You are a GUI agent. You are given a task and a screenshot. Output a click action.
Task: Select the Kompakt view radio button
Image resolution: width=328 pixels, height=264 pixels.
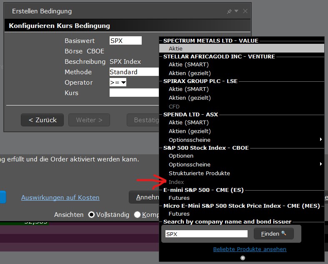(x=137, y=215)
